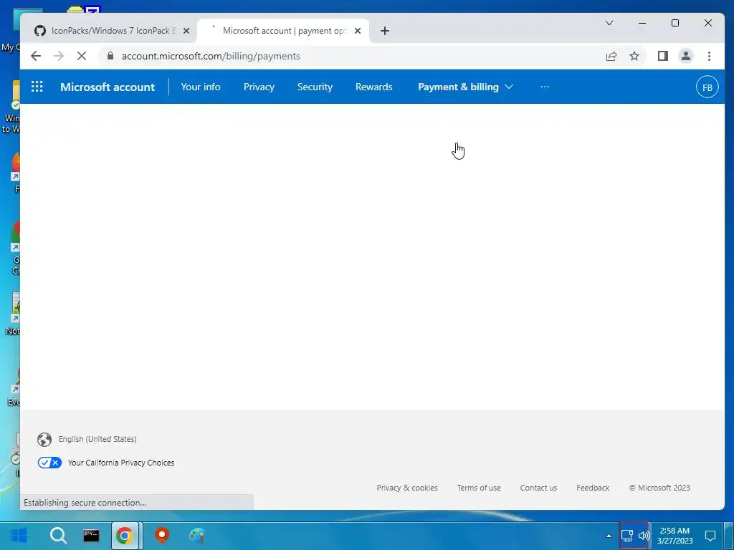The image size is (734, 550).
Task: Bookmark this page with the star
Action: [634, 56]
